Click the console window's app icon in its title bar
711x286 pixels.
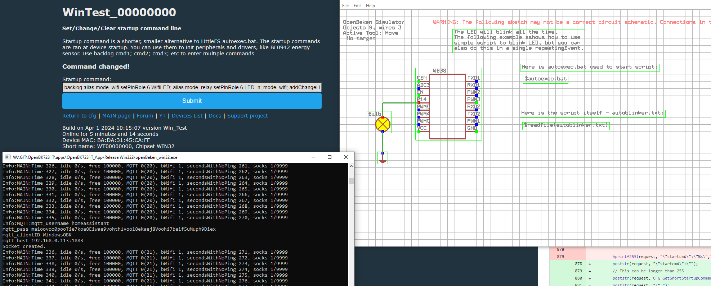click(8, 157)
